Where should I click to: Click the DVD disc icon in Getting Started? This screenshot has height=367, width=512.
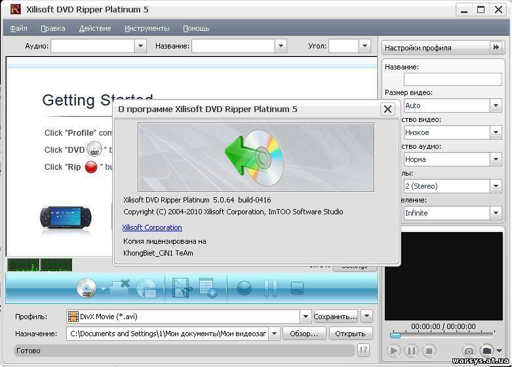point(94,149)
